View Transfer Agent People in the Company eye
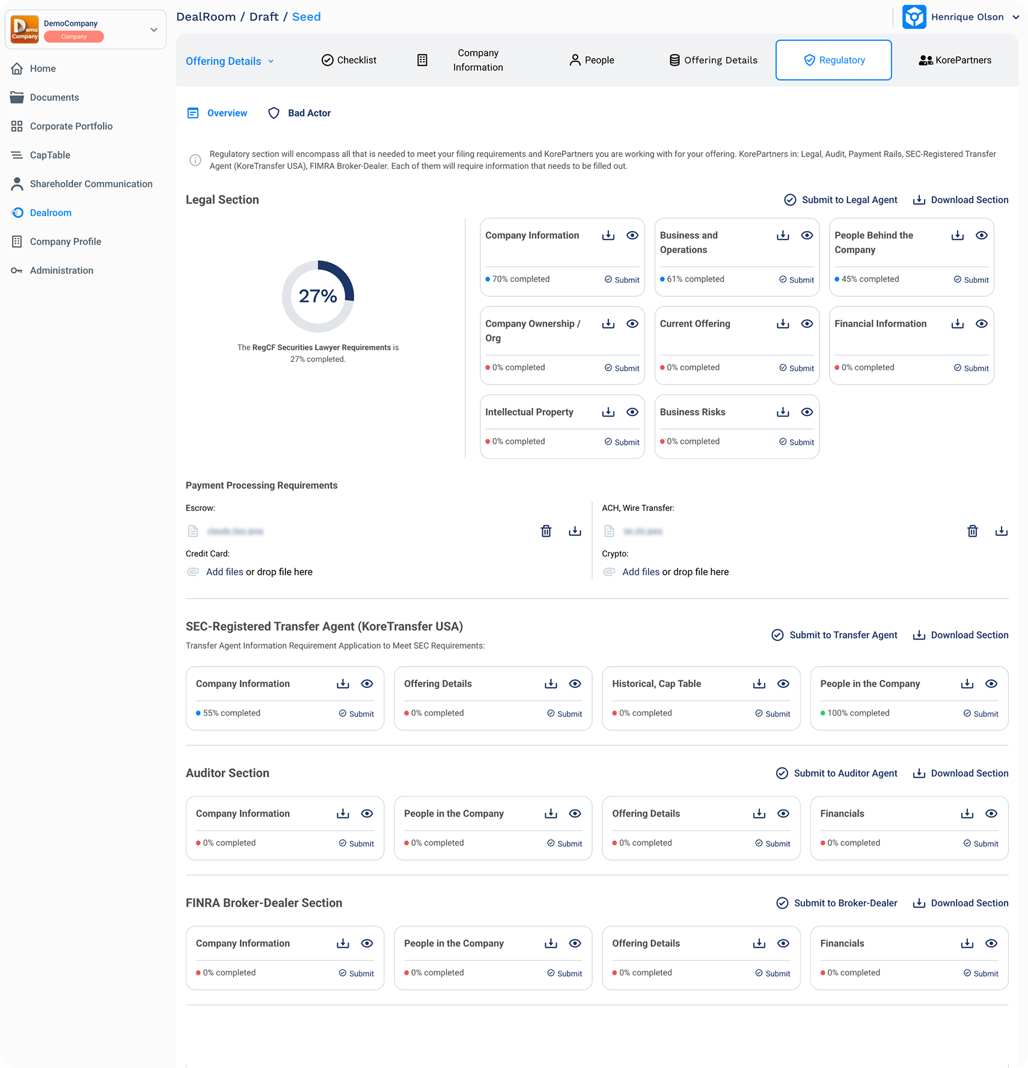 [991, 684]
